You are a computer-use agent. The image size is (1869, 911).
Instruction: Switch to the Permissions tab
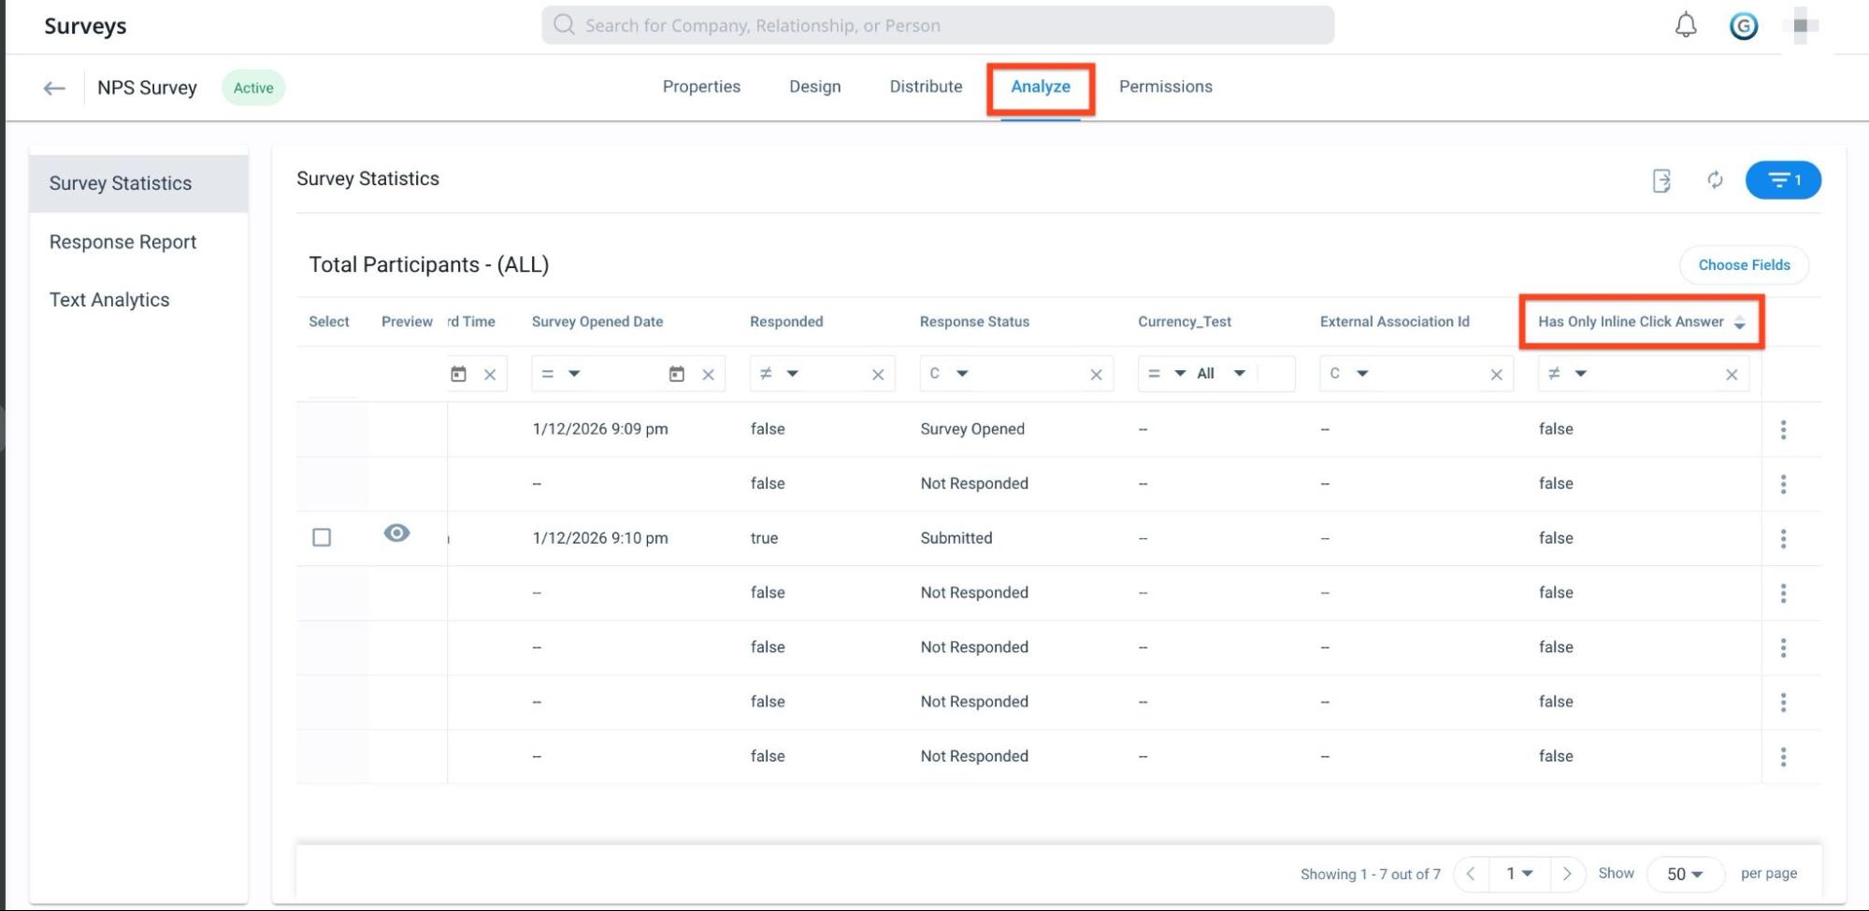1165,87
